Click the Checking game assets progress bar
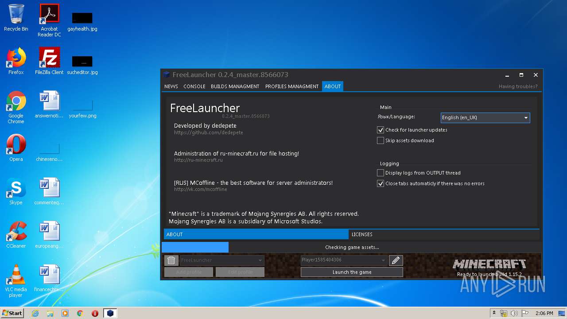This screenshot has width=567, height=319. [352, 247]
